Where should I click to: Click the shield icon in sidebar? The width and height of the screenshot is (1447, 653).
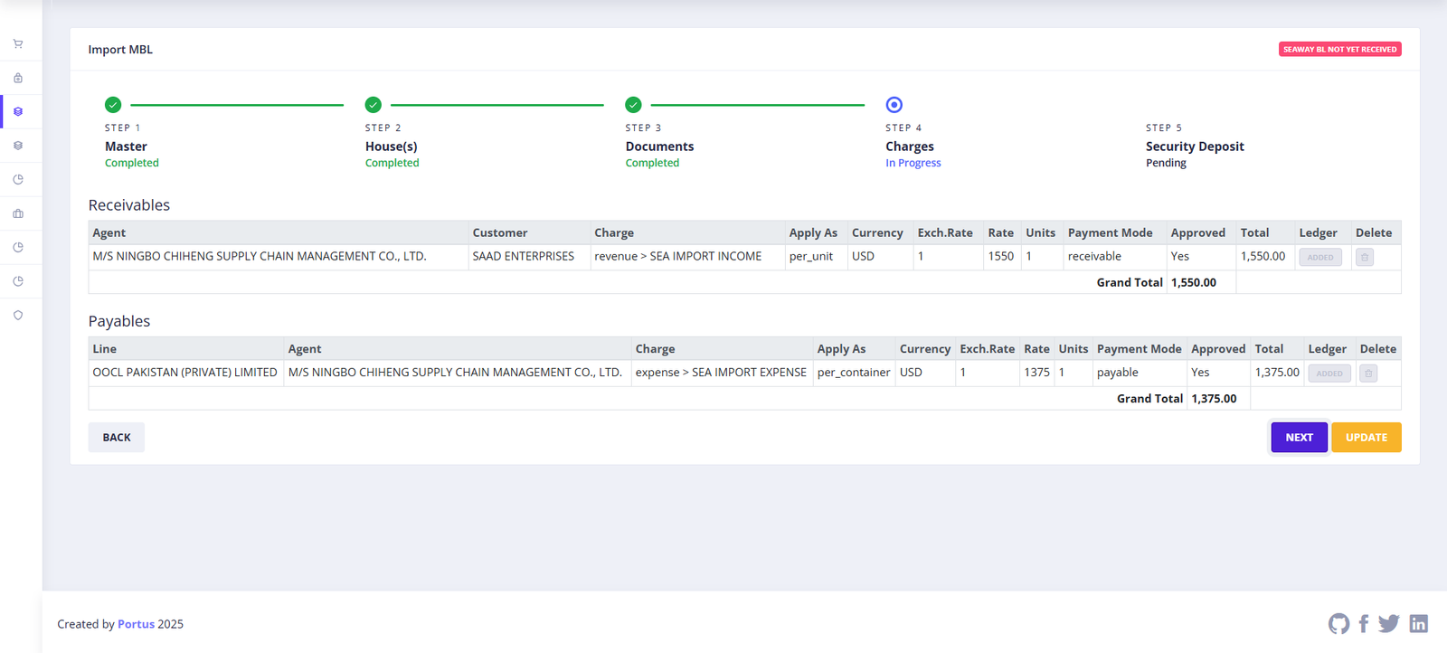[18, 316]
